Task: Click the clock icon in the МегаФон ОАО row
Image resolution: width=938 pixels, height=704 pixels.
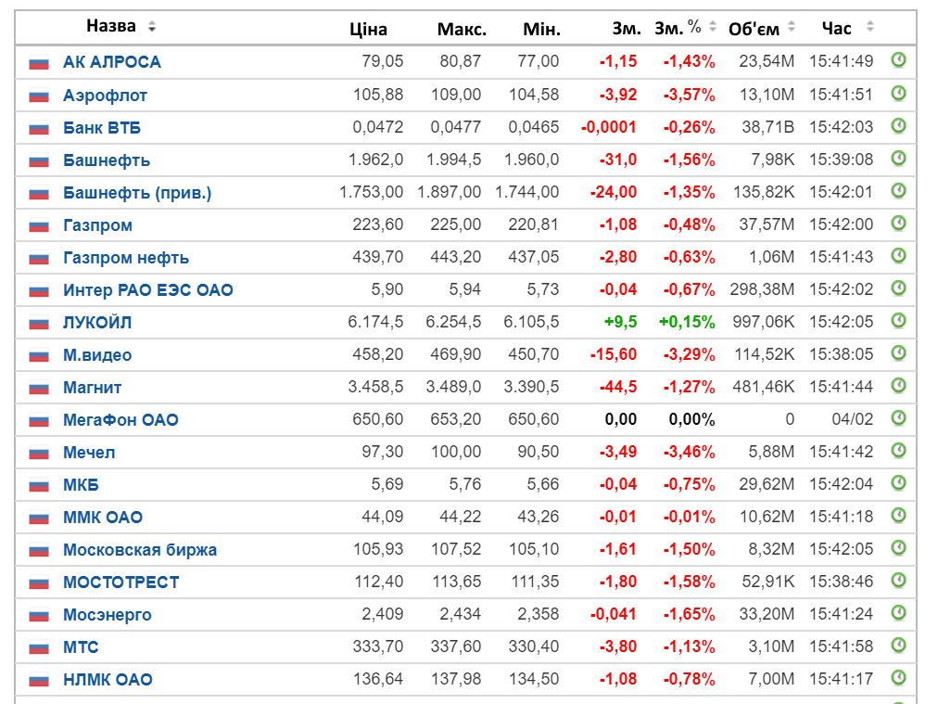Action: point(898,417)
